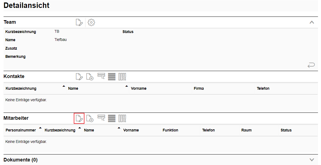This screenshot has height=165, width=321.
Task: Click the edit icon in Kontakte toolbar
Action: click(x=79, y=77)
